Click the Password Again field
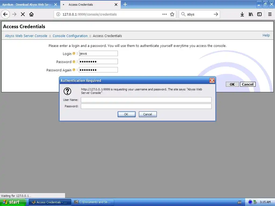The height and width of the screenshot is (206, 275). [x=98, y=70]
